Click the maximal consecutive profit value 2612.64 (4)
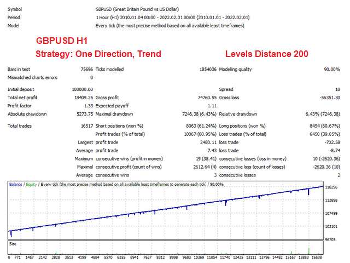Screen dimensions: 350x263 205,167
